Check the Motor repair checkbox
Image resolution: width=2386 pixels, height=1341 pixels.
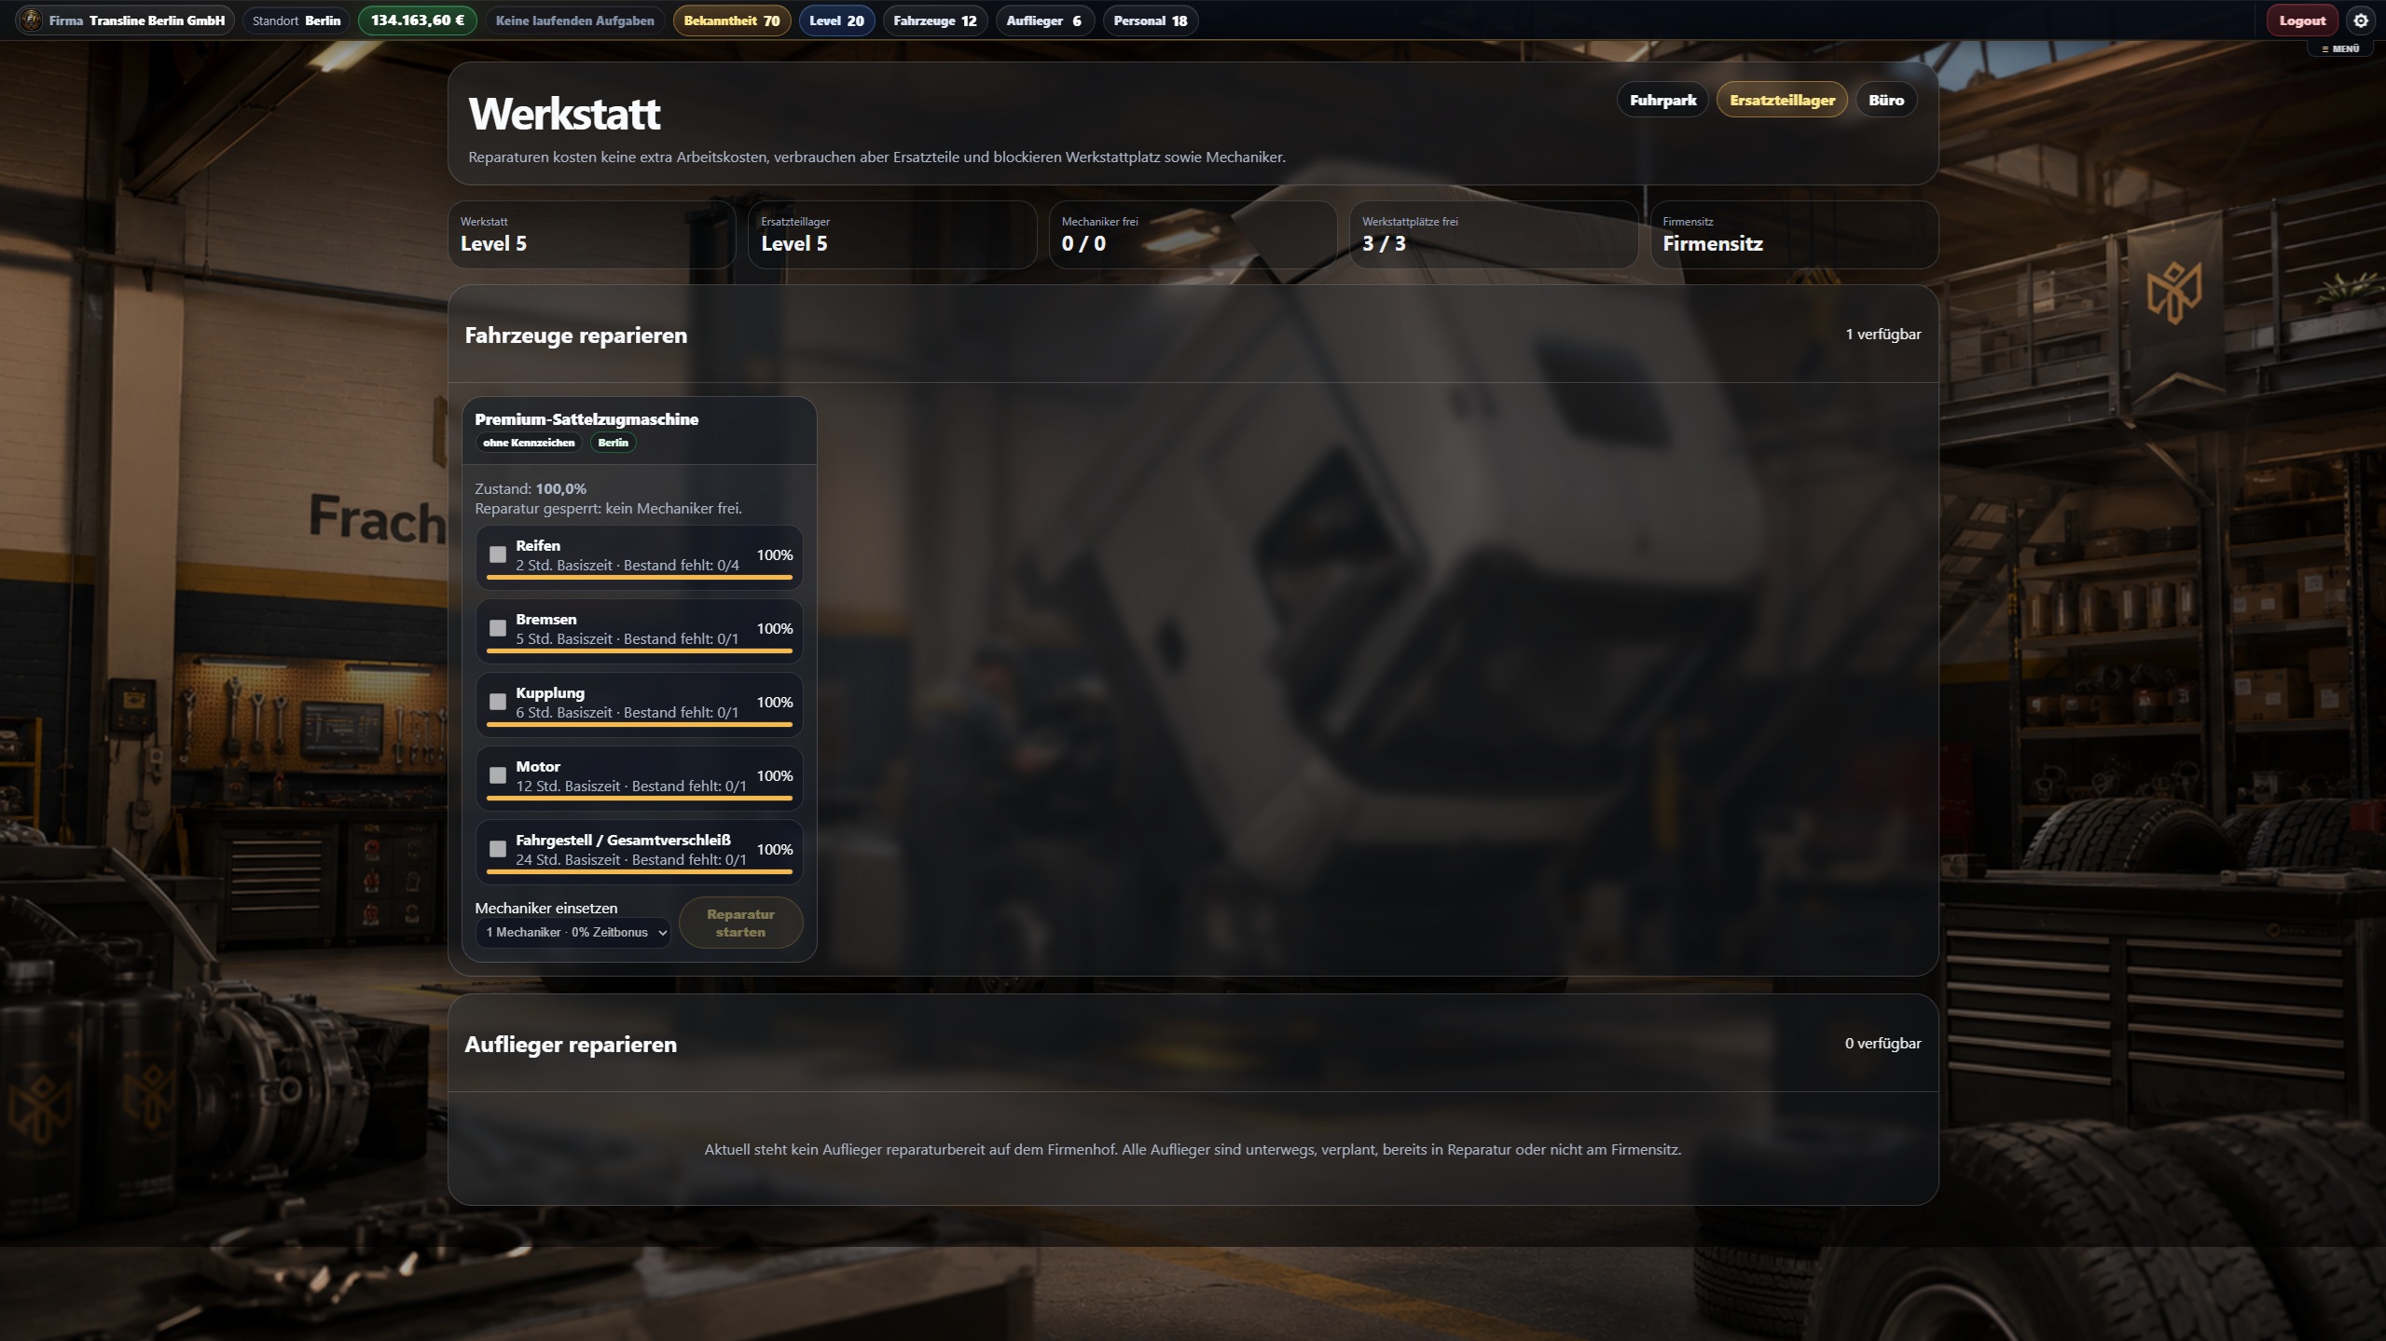(x=498, y=775)
